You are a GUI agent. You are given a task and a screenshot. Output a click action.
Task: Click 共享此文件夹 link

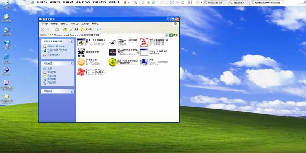coord(54,55)
